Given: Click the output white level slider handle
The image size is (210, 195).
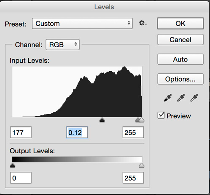Looking at the screenshot, I should pyautogui.click(x=141, y=166).
